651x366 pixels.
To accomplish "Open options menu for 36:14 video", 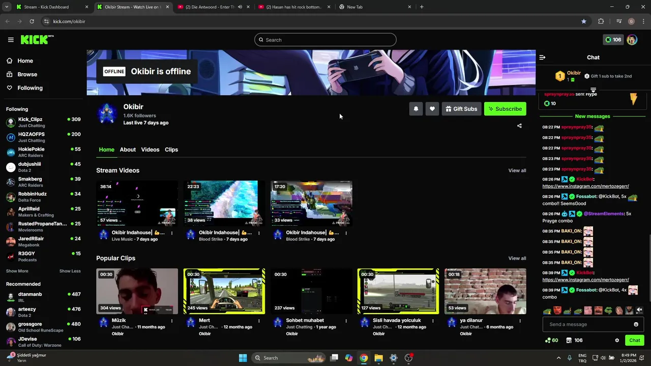I will pos(172,233).
